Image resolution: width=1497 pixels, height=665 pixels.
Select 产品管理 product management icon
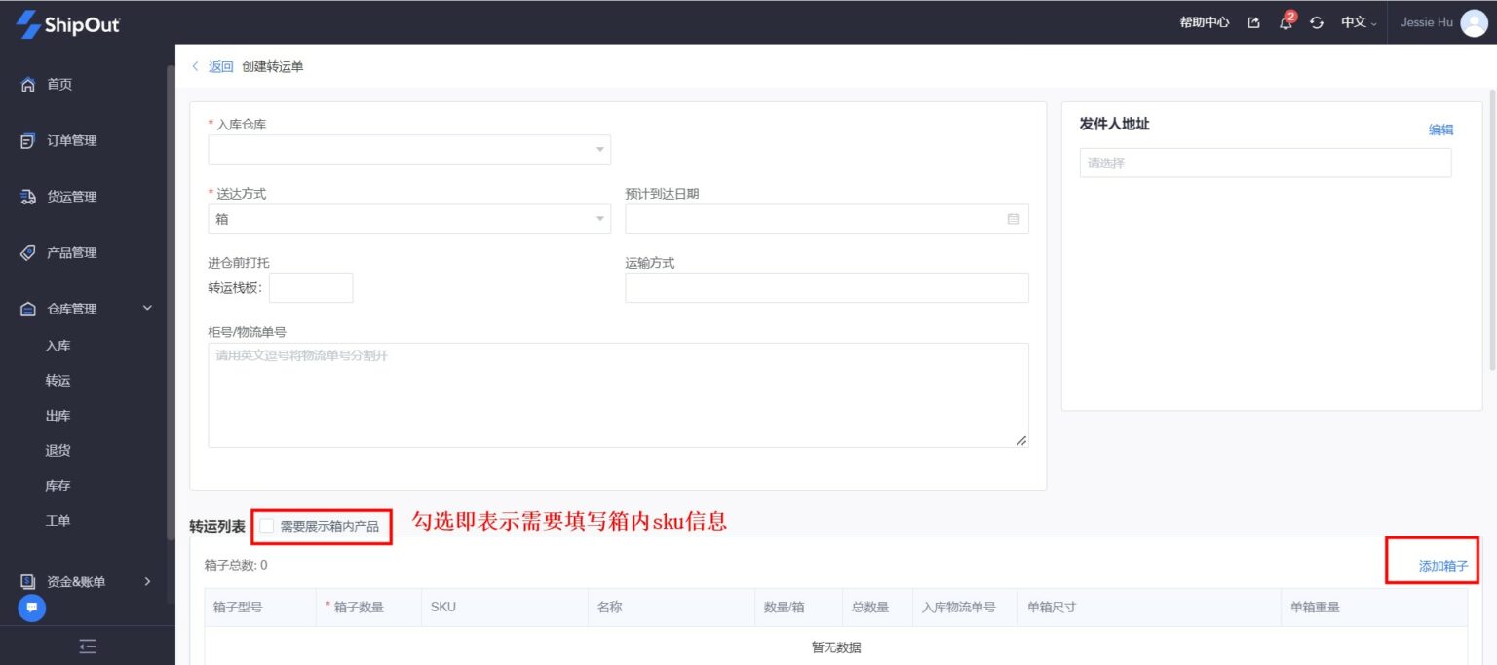click(30, 252)
